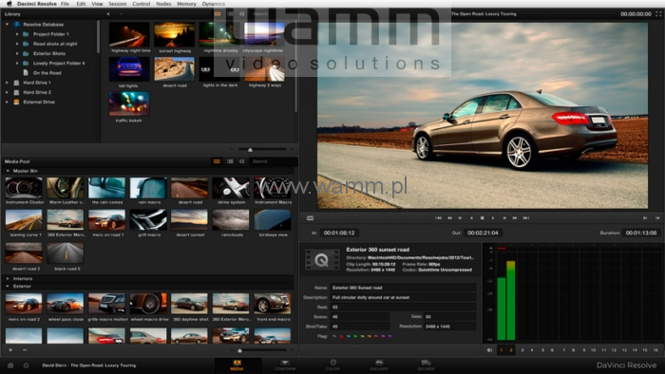Switch Library to list view

[230, 14]
